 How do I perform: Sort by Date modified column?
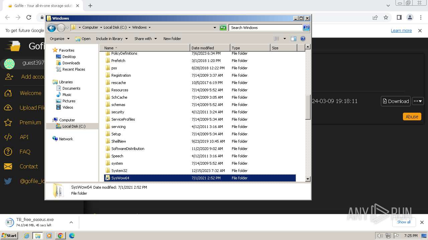pos(210,48)
